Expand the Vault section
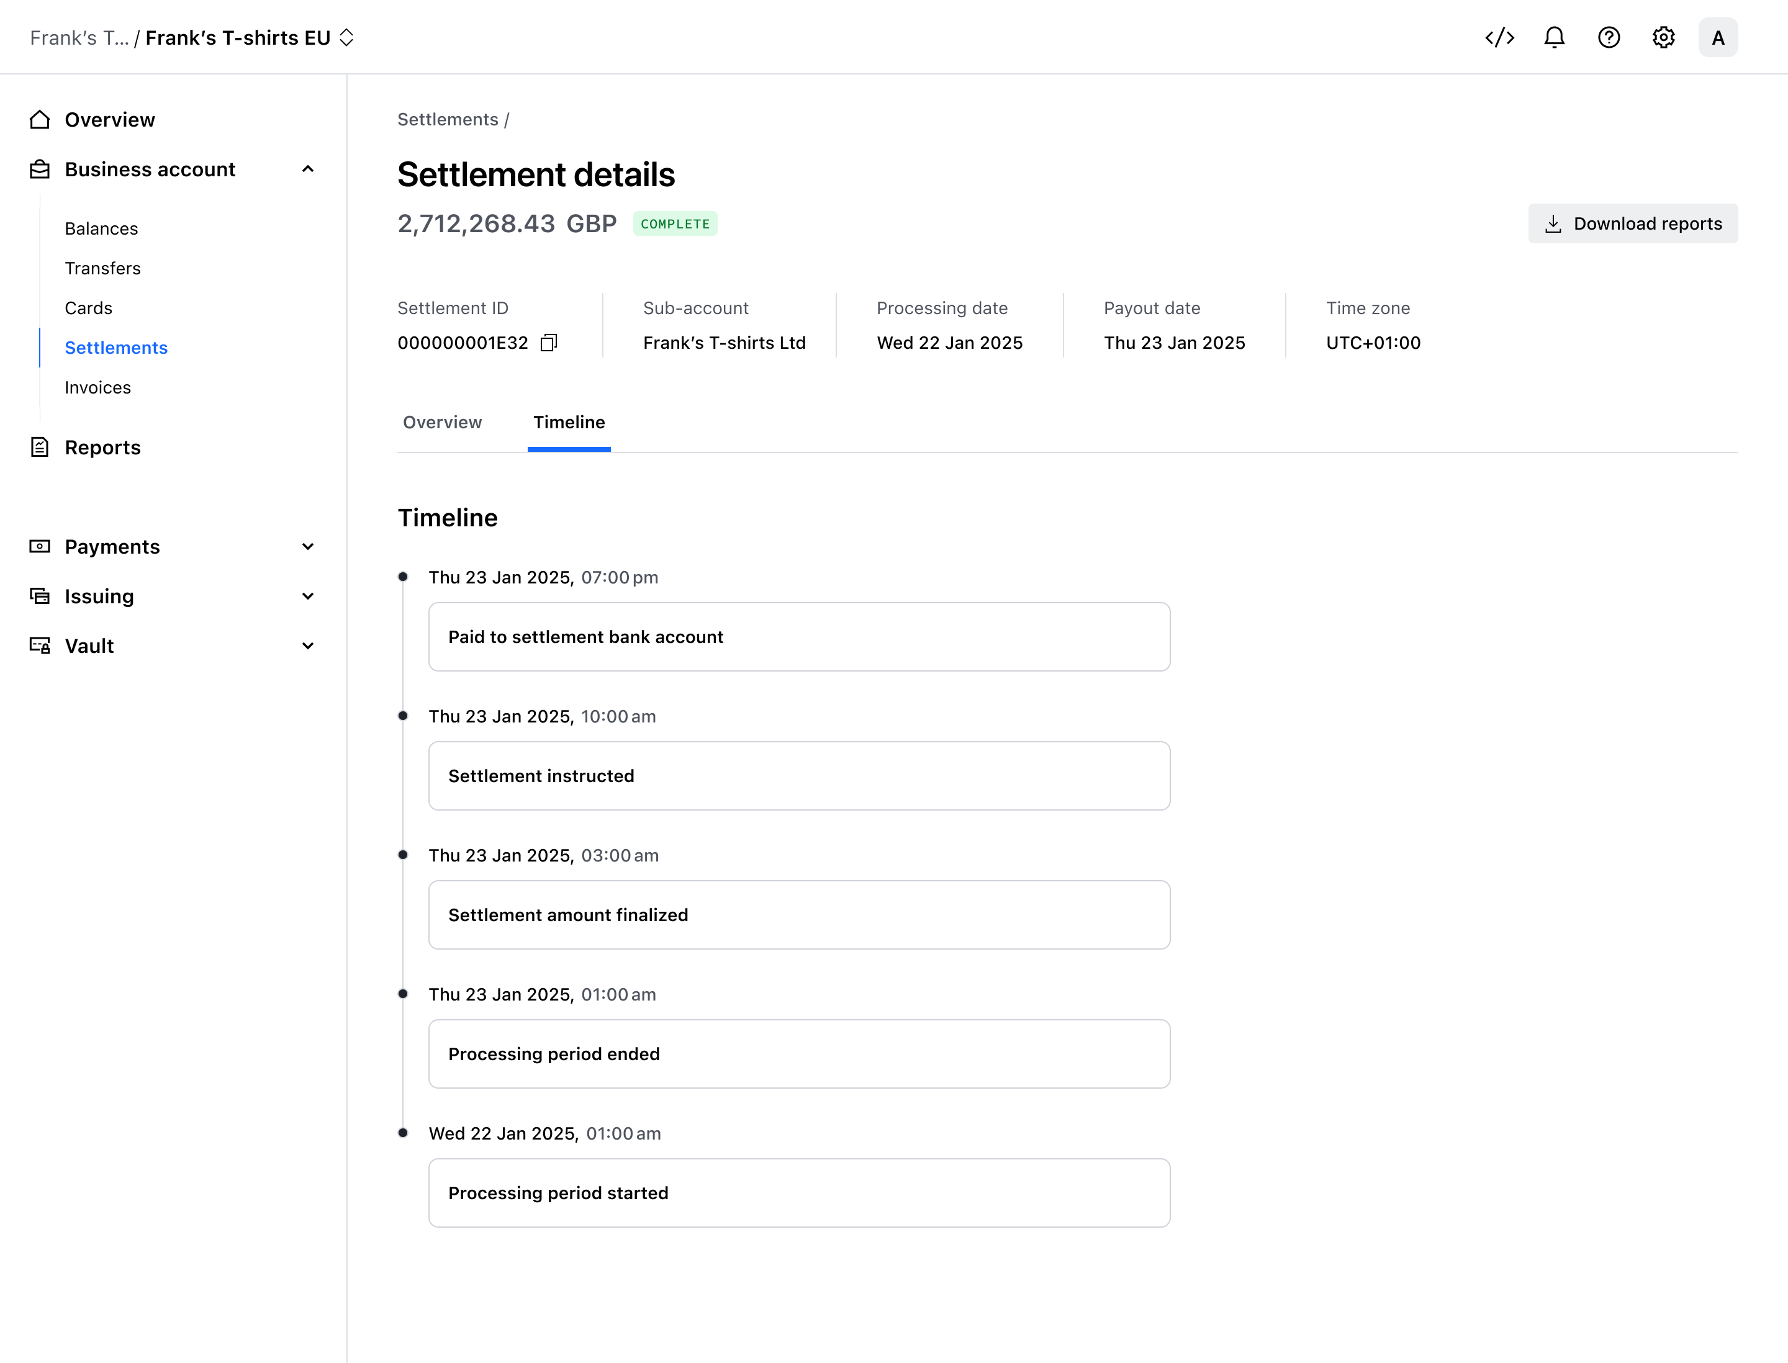Image resolution: width=1788 pixels, height=1363 pixels. (x=307, y=645)
